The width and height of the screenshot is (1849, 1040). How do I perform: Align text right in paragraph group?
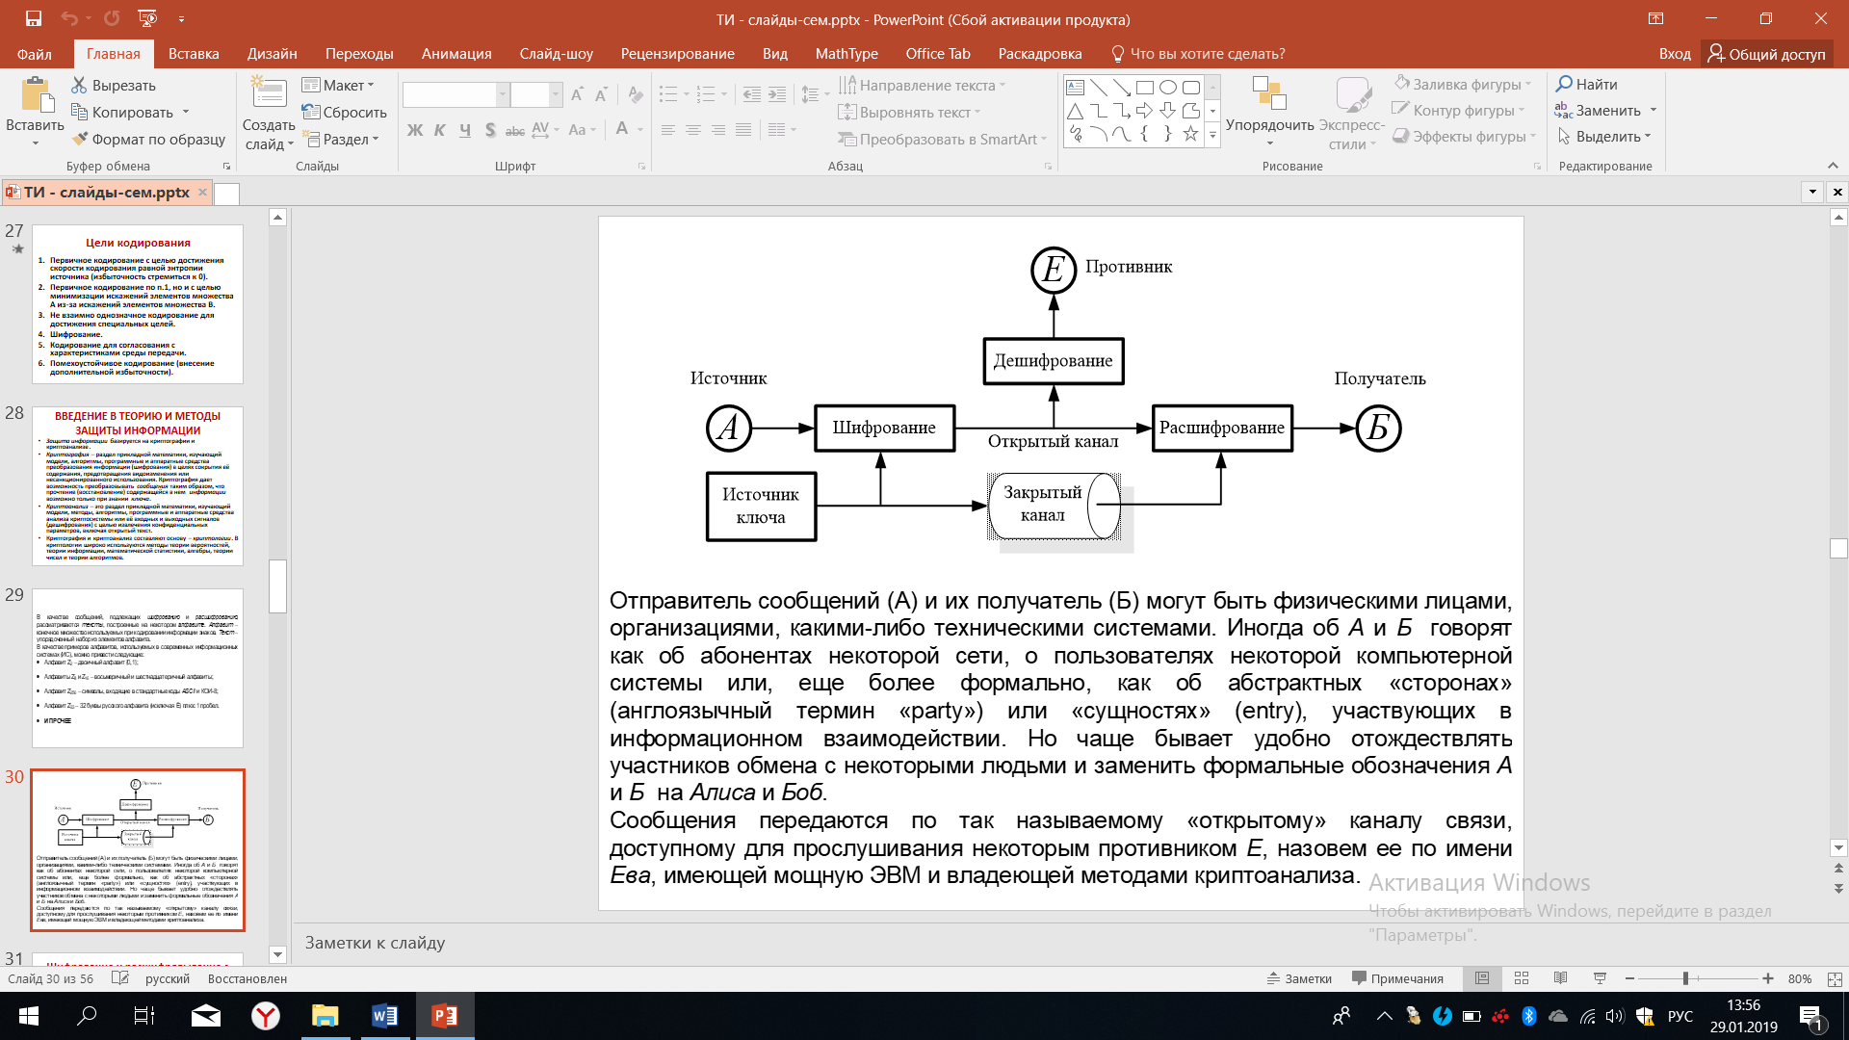pos(718,129)
